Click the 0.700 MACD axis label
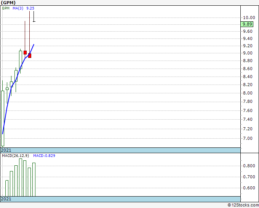 pyautogui.click(x=249, y=177)
